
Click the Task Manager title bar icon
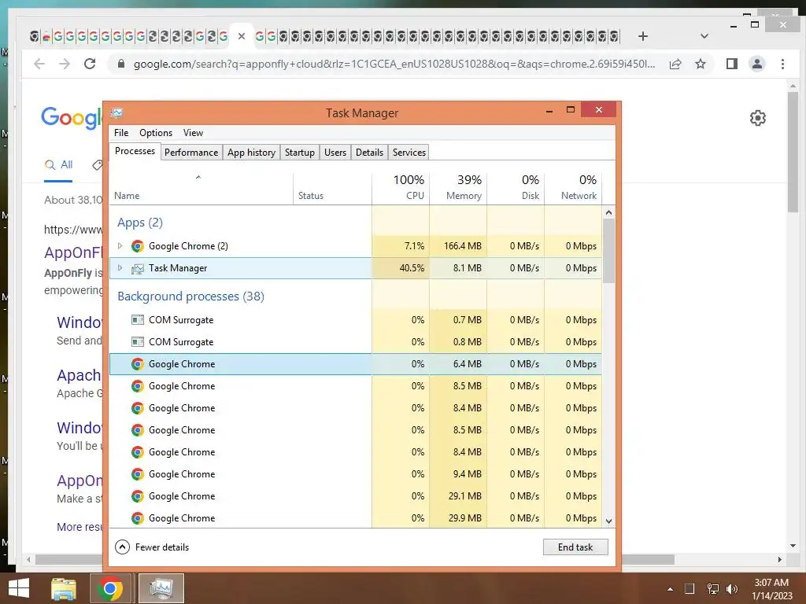point(117,112)
